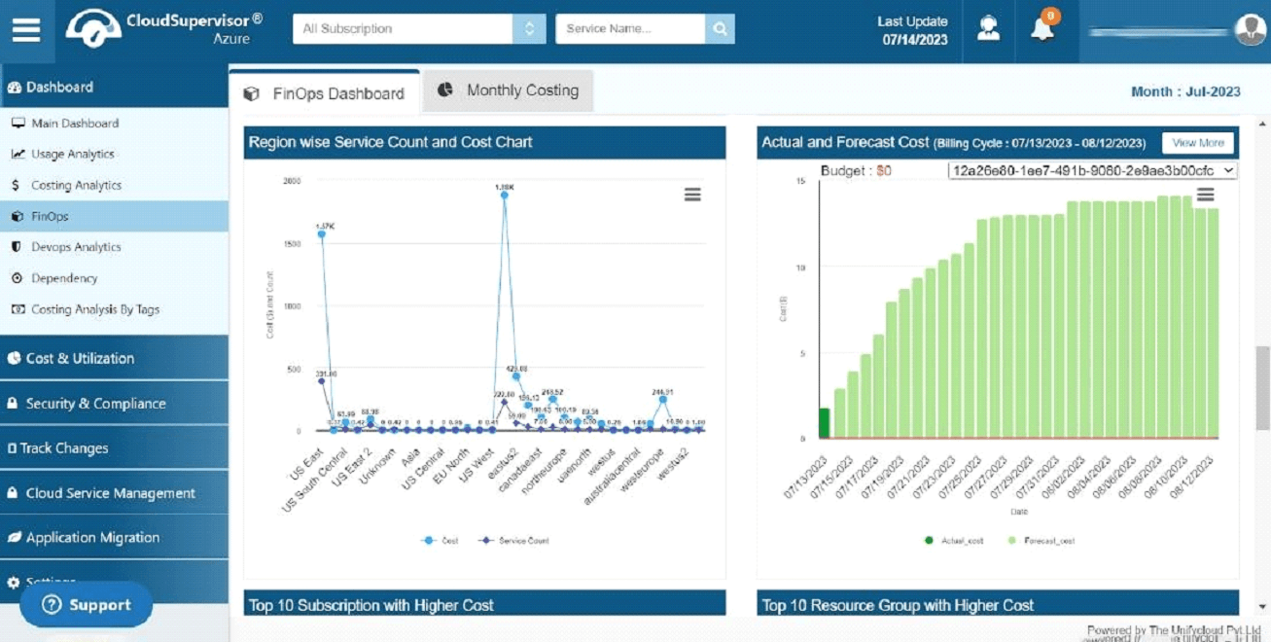1271x642 pixels.
Task: Open the forecast chart hamburger menu
Action: [x=1205, y=195]
